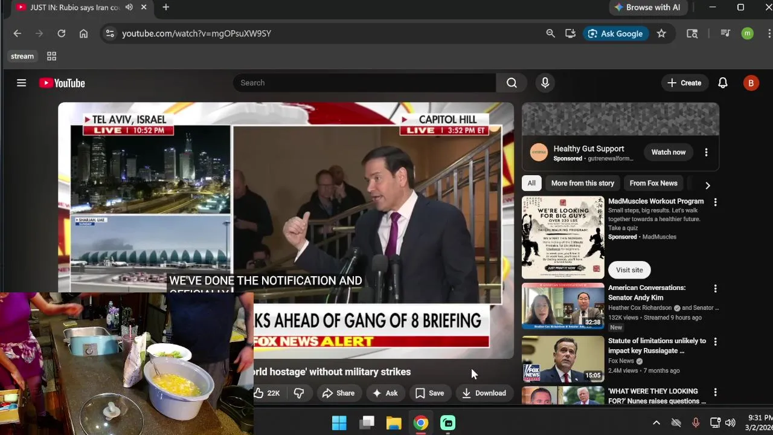Click the YouTube search magnifier button
Image resolution: width=773 pixels, height=435 pixels.
[x=512, y=83]
